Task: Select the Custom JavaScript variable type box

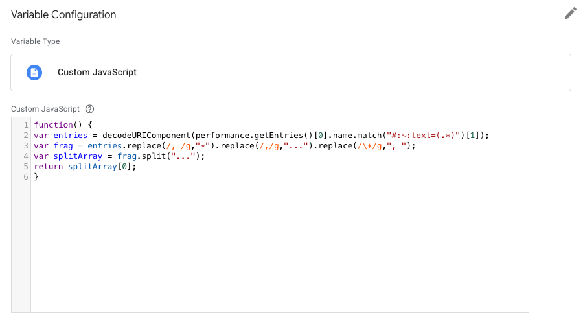Action: click(x=290, y=72)
